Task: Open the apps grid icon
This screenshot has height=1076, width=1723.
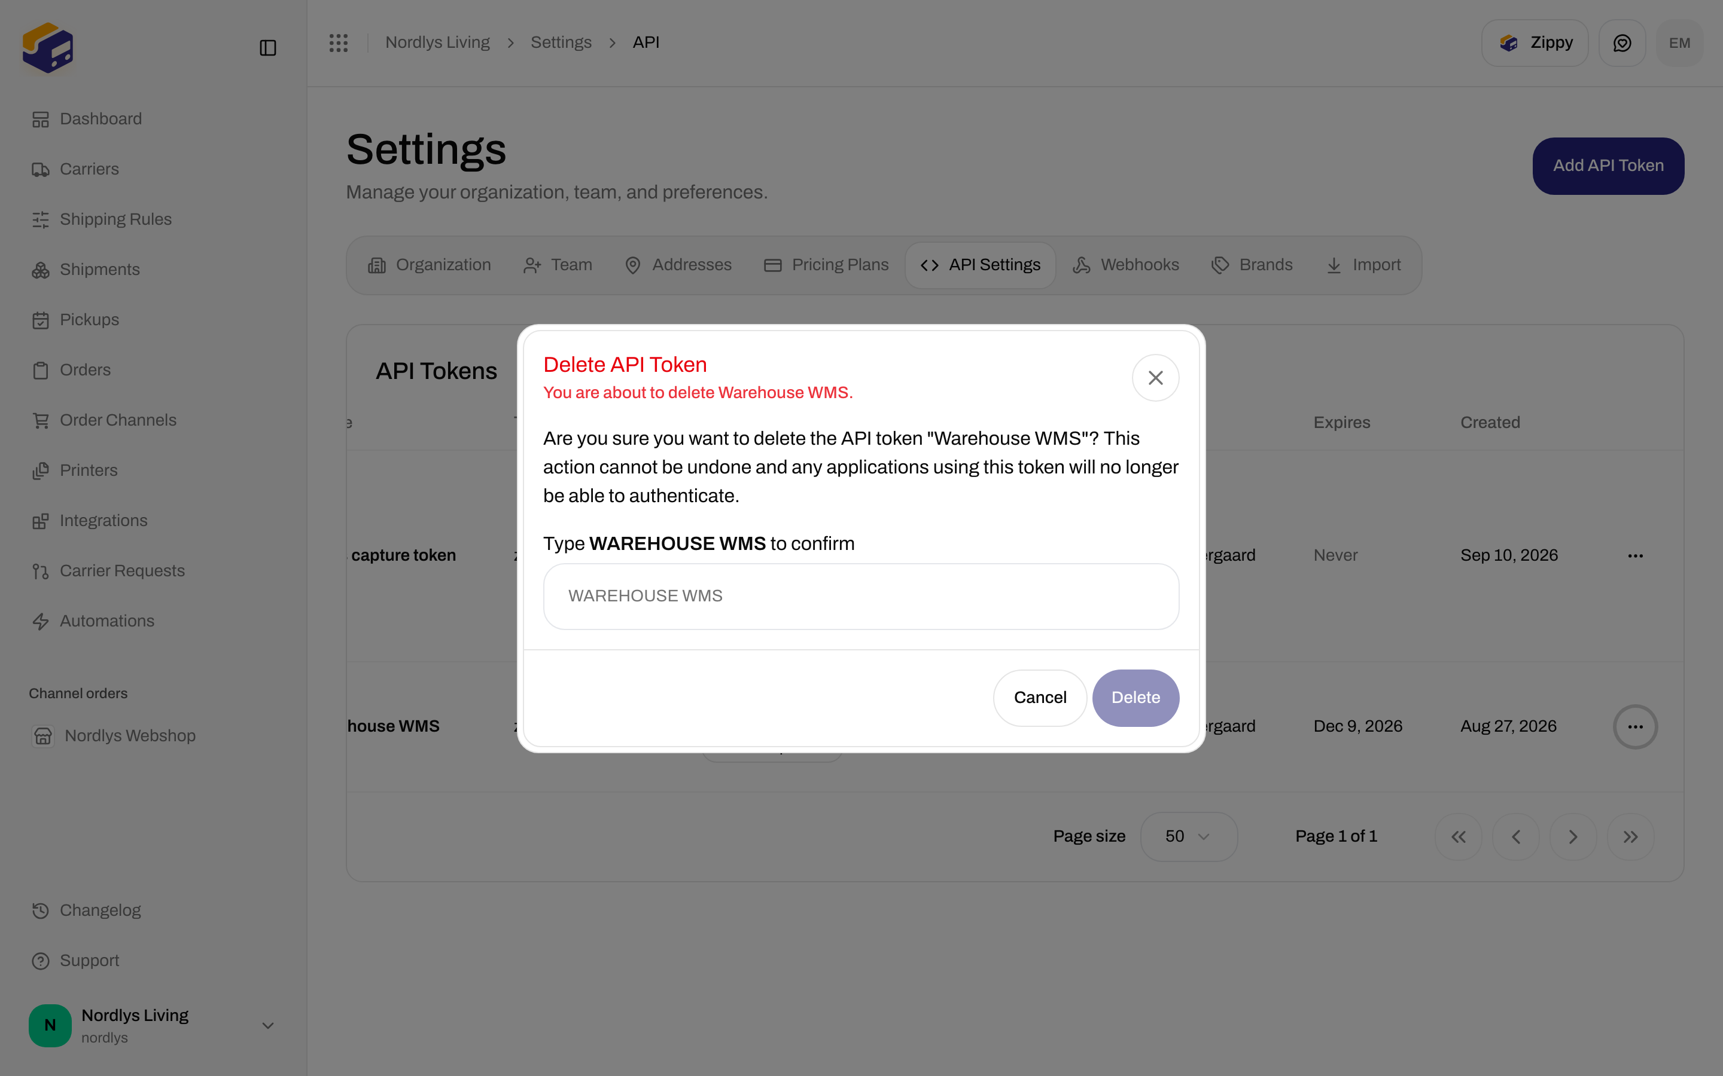Action: click(338, 42)
